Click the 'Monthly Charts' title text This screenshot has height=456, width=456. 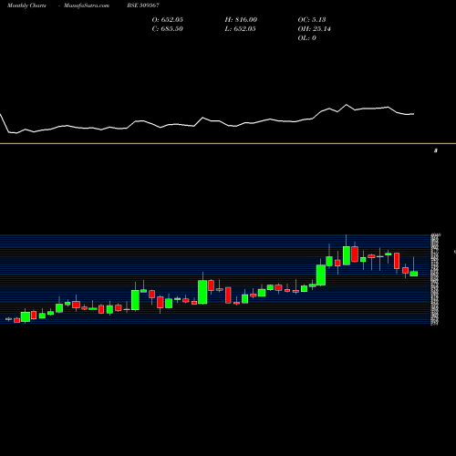click(x=26, y=5)
